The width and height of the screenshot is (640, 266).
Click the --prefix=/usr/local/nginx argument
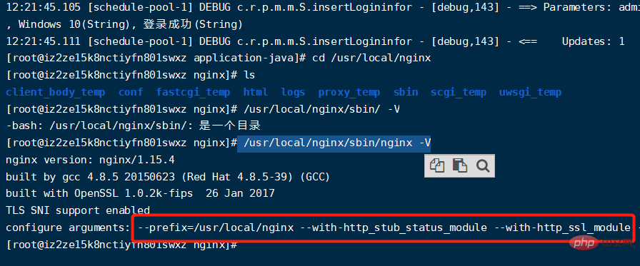tap(216, 227)
